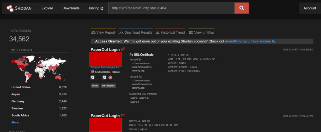The width and height of the screenshot is (321, 132).
Task: Open the first PaperCut Login result title
Action: pyautogui.click(x=105, y=49)
